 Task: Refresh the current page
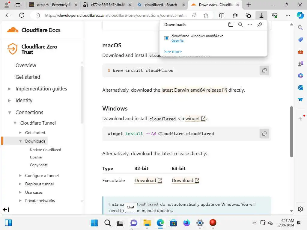(x=22, y=15)
